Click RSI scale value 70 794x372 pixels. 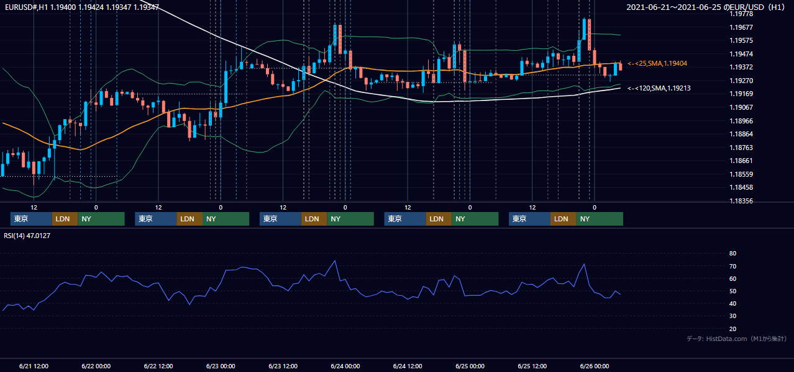(x=732, y=266)
